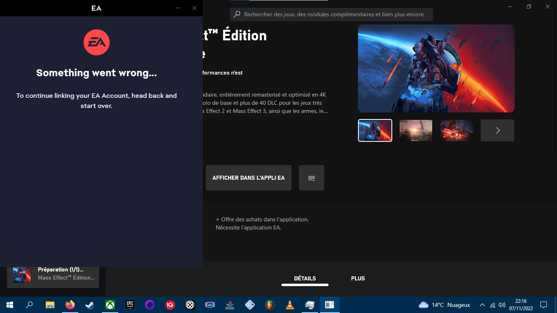Open File Explorer from the taskbar
This screenshot has width=557, height=313.
tap(50, 305)
